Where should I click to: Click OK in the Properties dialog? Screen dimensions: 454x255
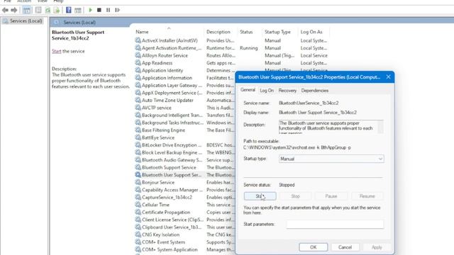click(x=314, y=247)
